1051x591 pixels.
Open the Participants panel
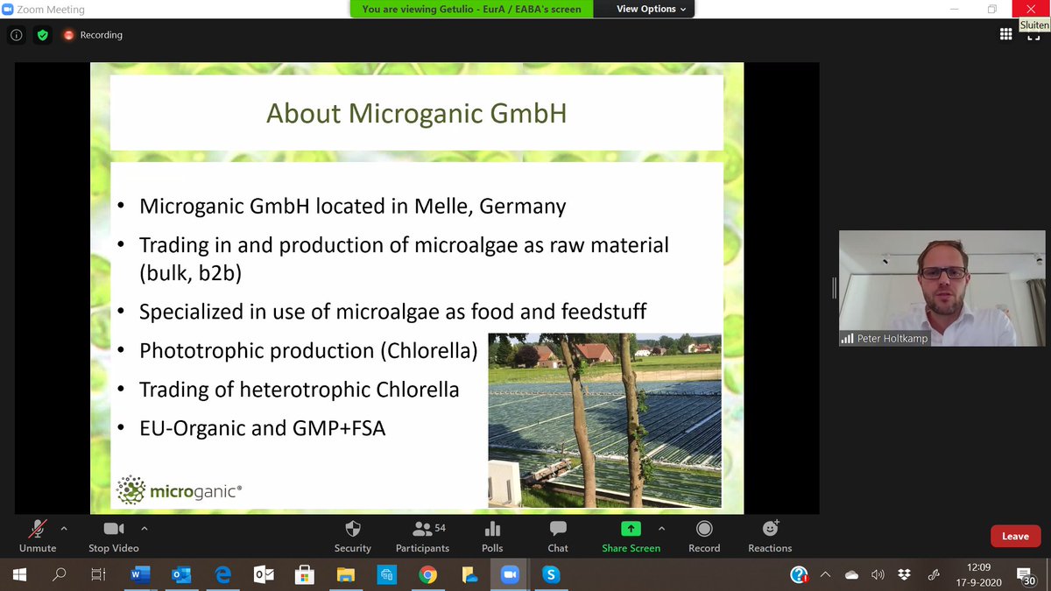tap(423, 536)
